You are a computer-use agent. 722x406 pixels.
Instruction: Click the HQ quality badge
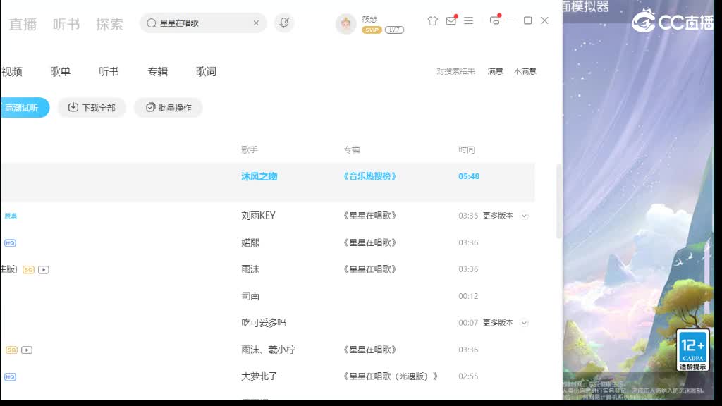[x=8, y=242]
